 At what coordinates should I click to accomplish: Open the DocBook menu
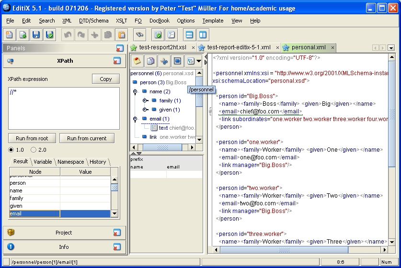point(160,21)
